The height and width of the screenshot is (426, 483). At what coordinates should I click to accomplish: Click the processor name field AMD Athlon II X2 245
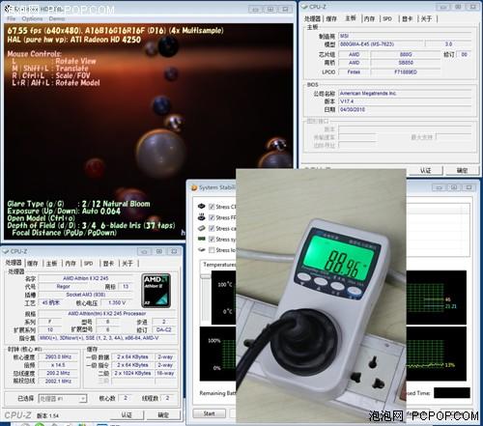85,278
